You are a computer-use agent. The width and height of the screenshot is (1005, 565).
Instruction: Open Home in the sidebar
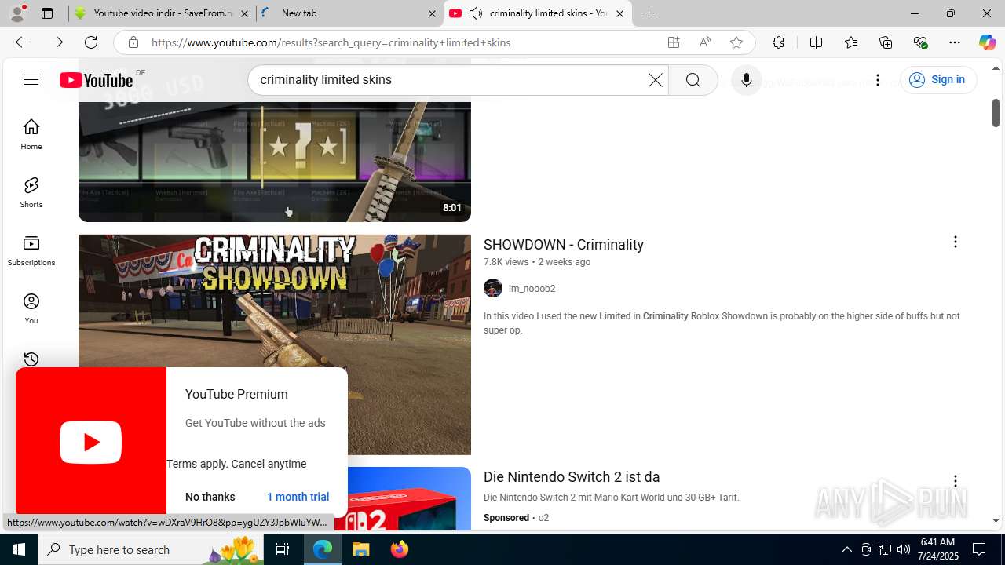(x=31, y=134)
